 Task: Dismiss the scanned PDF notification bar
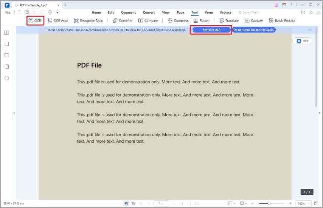309,30
